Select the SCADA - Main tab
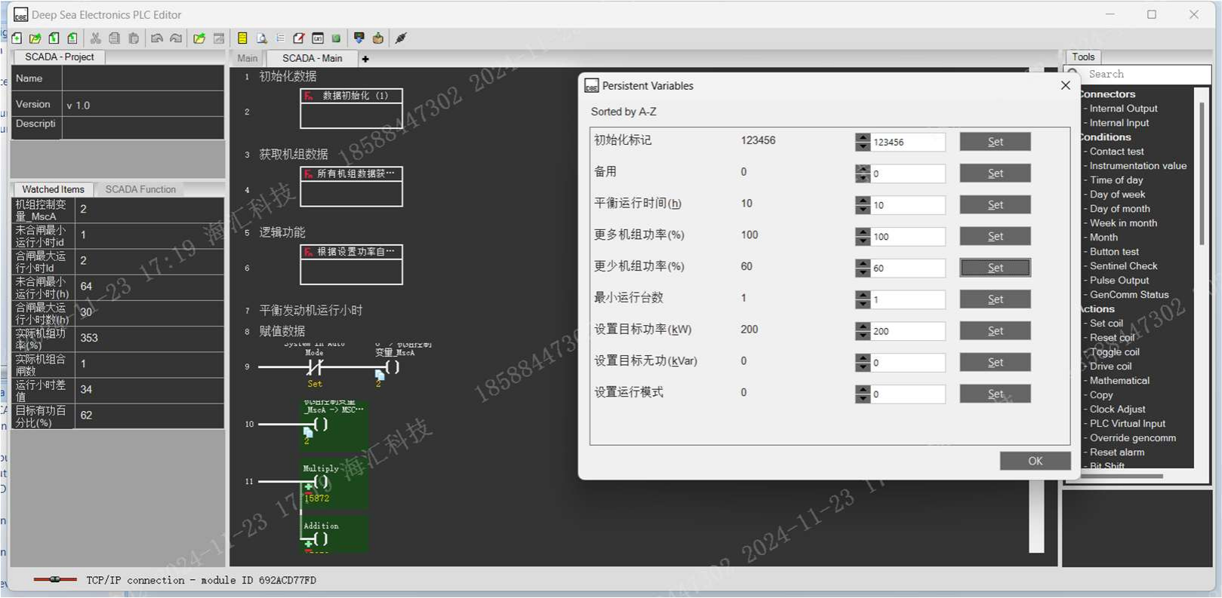Image resolution: width=1222 pixels, height=598 pixels. (312, 58)
